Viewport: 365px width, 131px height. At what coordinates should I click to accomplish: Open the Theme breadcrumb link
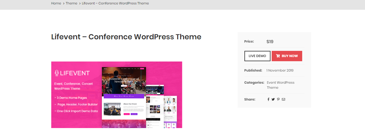71,3
